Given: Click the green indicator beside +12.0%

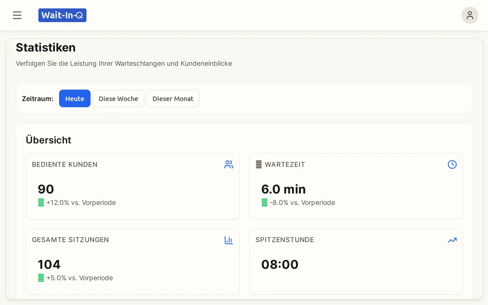Looking at the screenshot, I should tap(41, 203).
